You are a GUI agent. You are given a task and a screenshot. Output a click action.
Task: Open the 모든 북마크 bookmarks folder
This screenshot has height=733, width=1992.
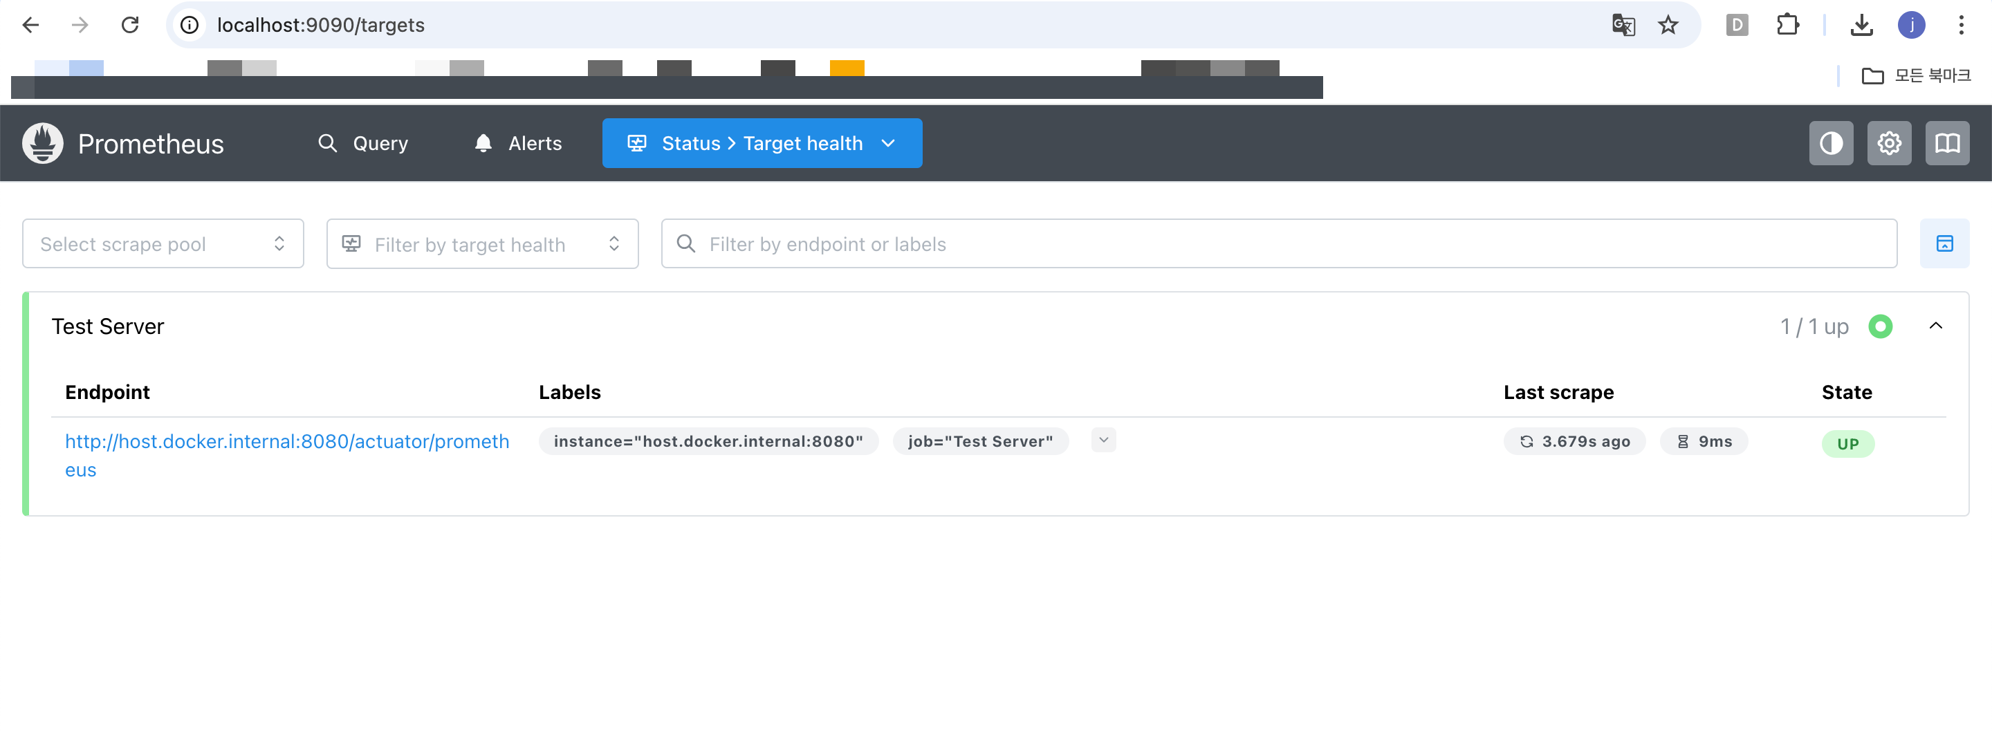[x=1915, y=76]
